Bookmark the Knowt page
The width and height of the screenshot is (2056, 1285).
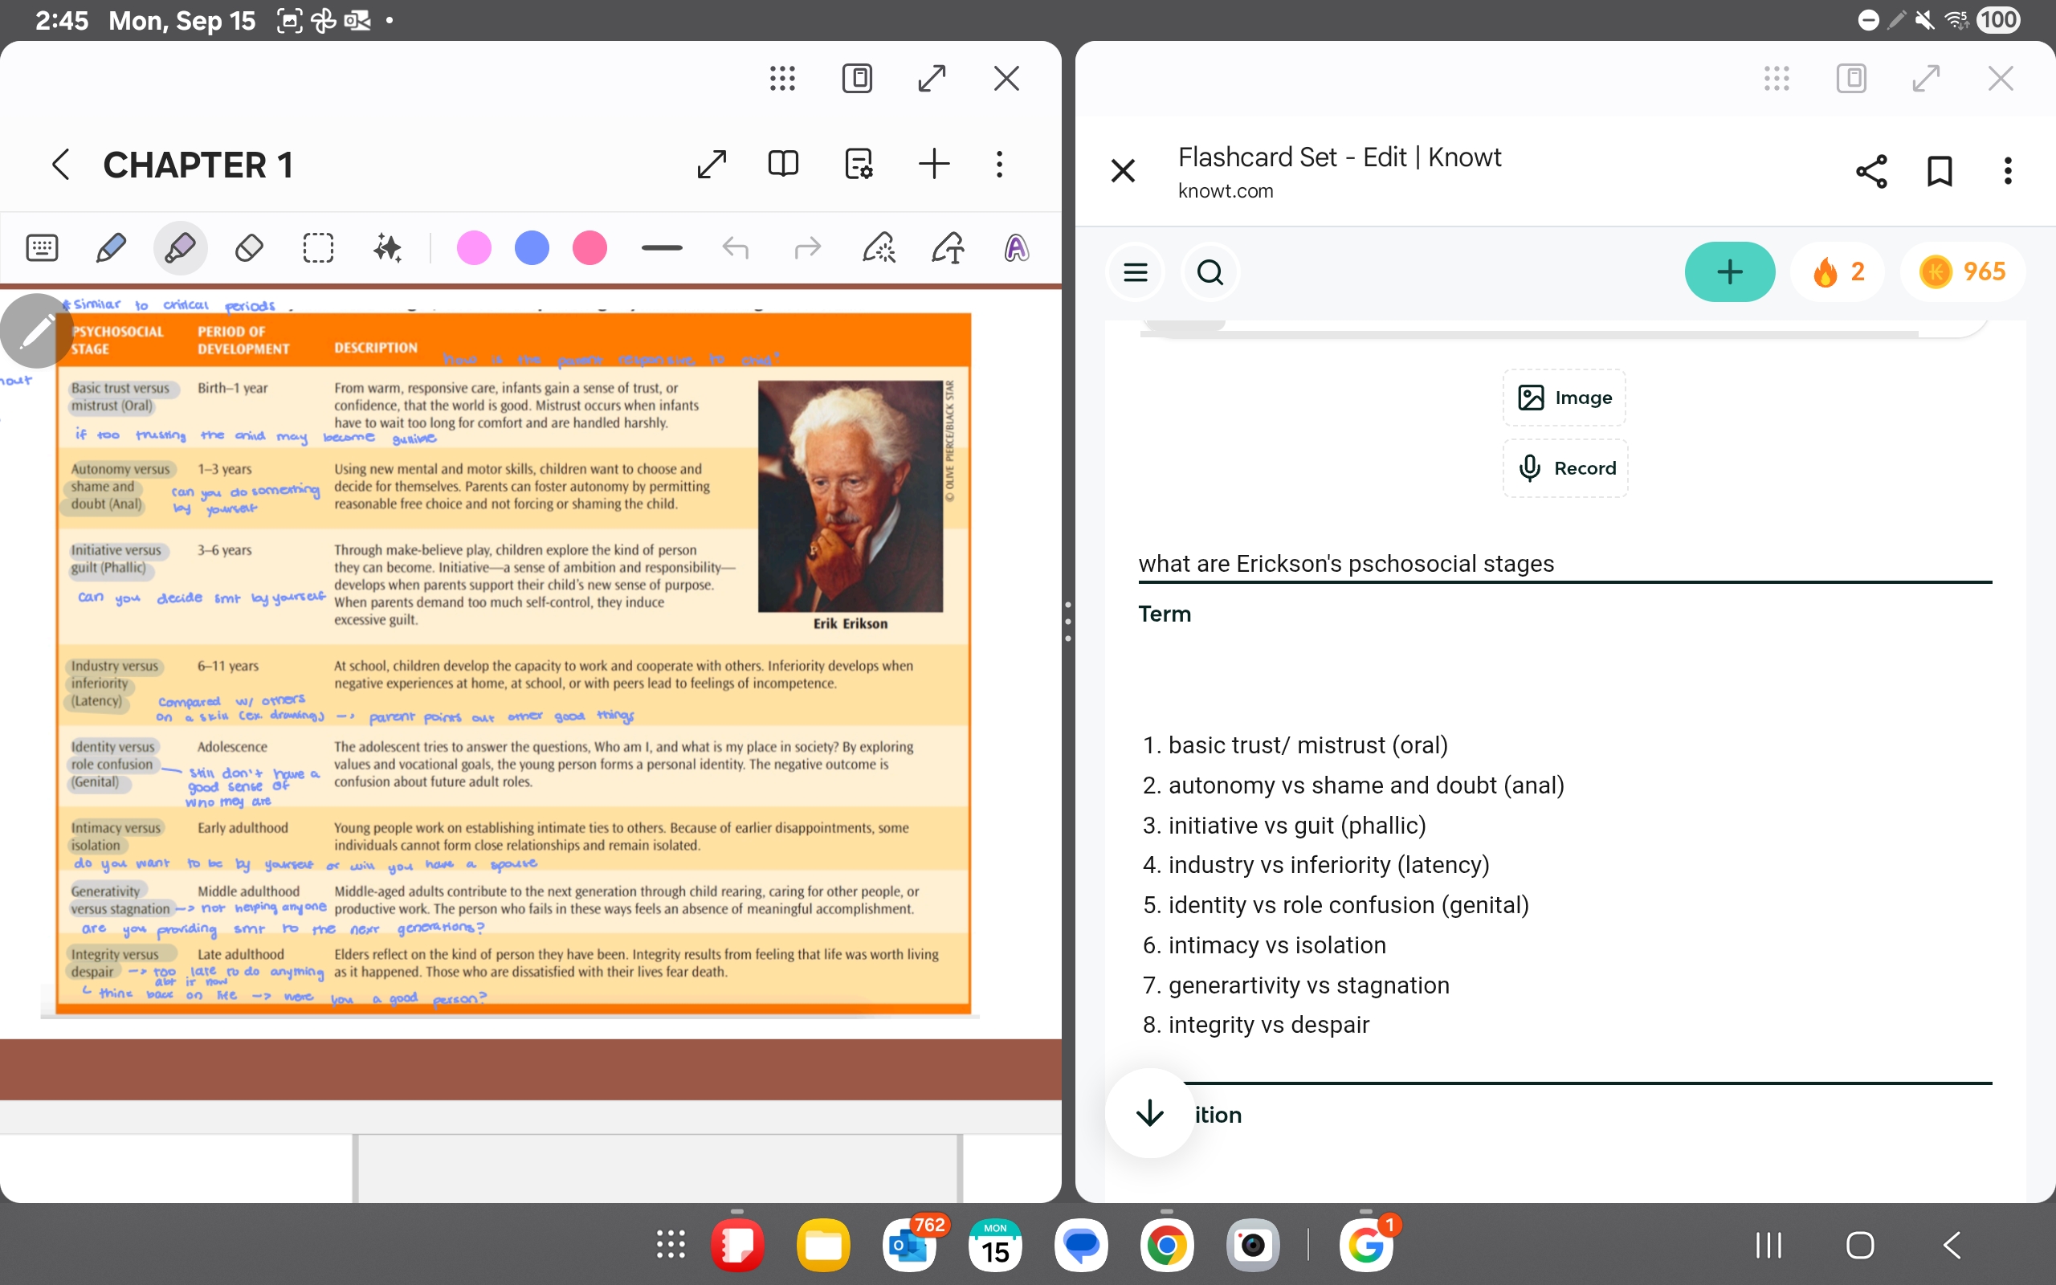coord(1940,171)
